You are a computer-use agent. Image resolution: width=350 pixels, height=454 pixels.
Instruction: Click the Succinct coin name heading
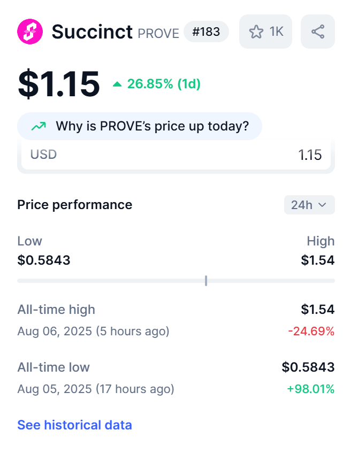(92, 32)
